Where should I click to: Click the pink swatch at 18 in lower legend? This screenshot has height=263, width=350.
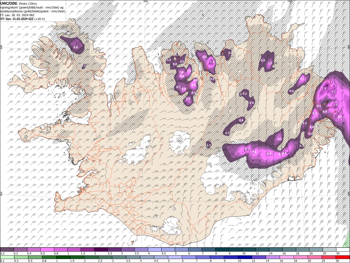[301, 257]
